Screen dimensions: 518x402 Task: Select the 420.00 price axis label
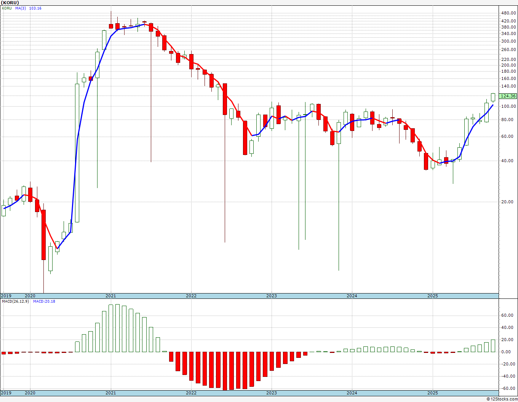(509, 21)
